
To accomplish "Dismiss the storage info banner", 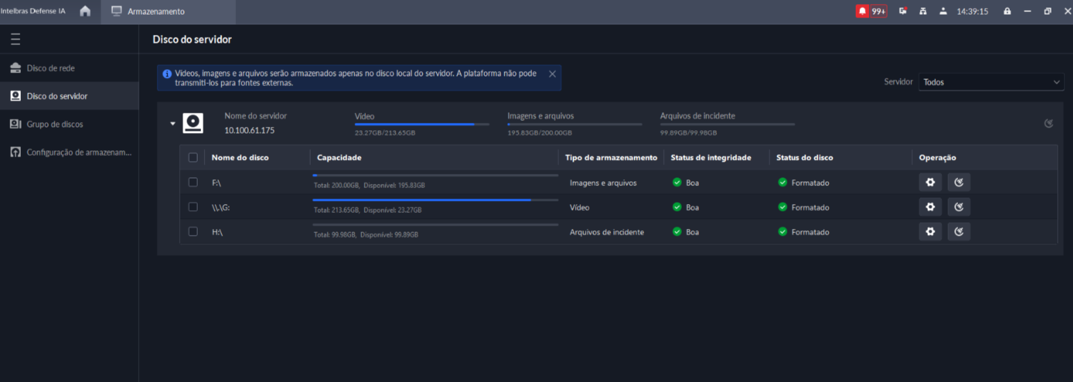I will [552, 74].
